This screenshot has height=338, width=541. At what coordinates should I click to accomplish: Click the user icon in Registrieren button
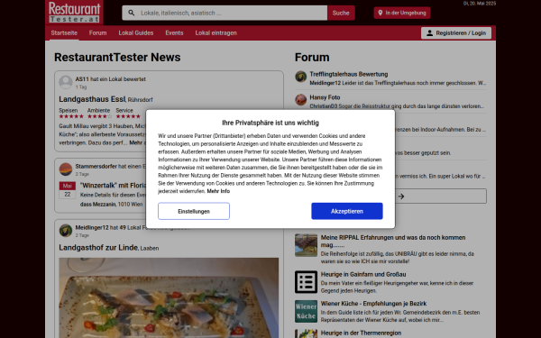(x=429, y=33)
